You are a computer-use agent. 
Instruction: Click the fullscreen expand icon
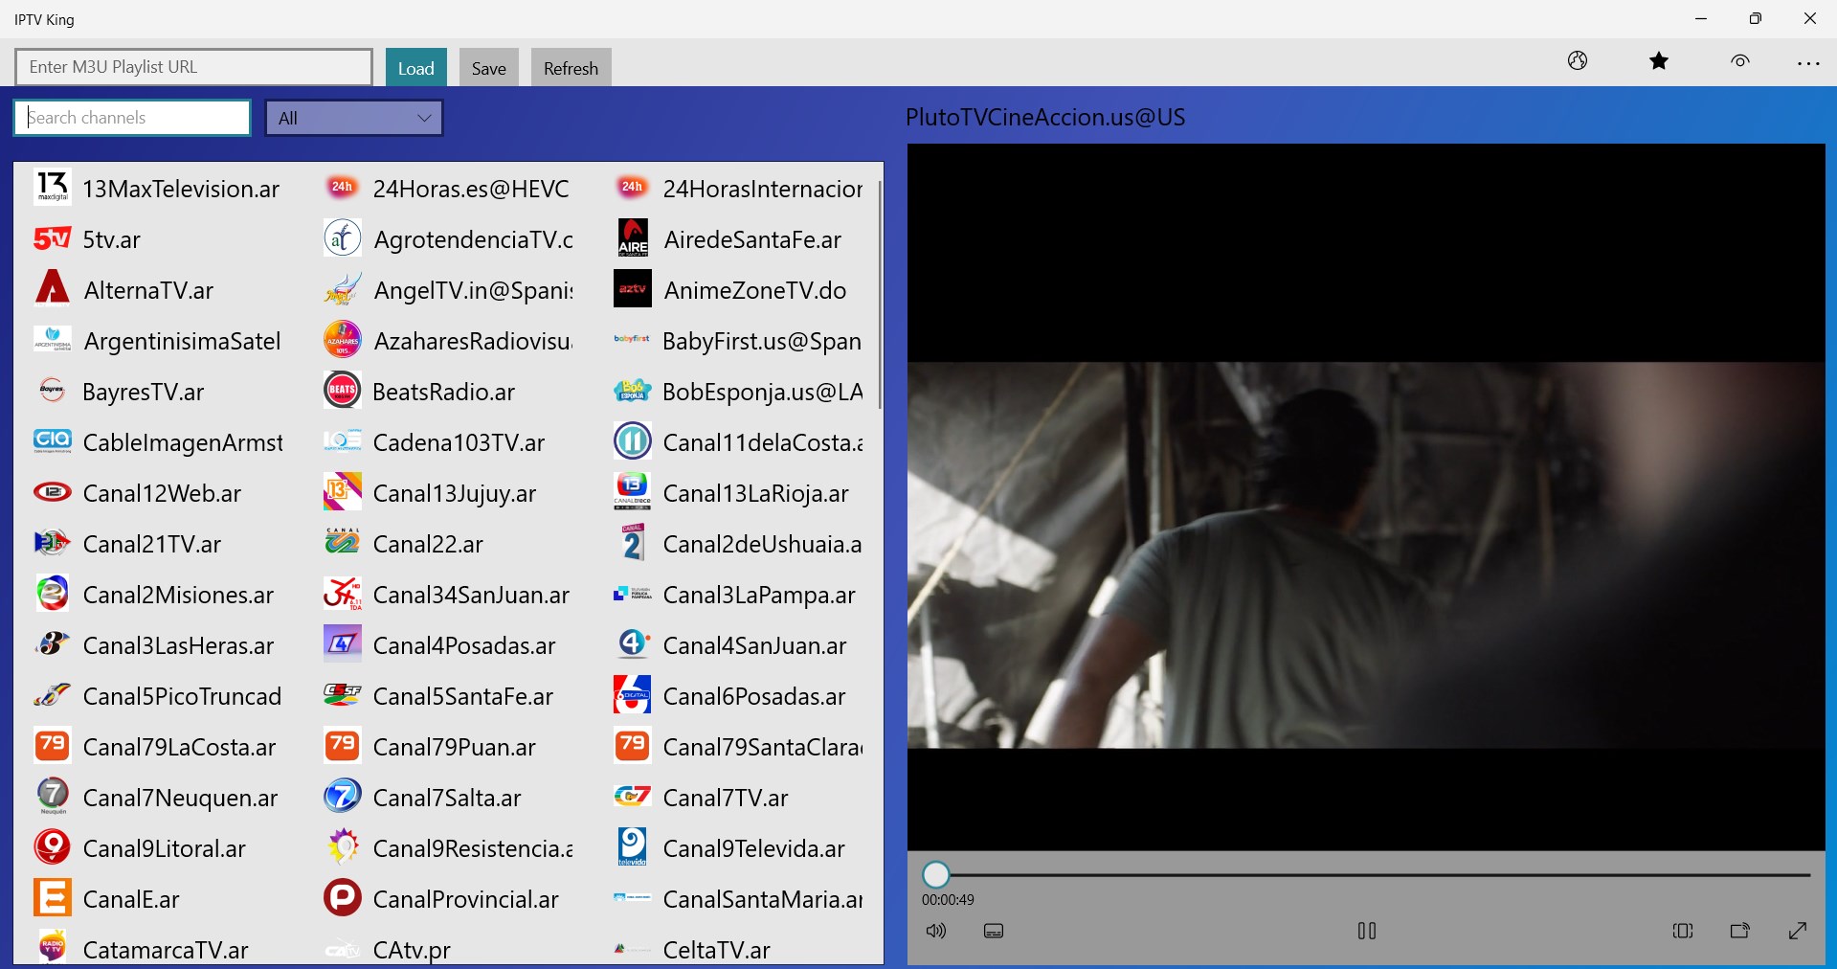click(1798, 930)
